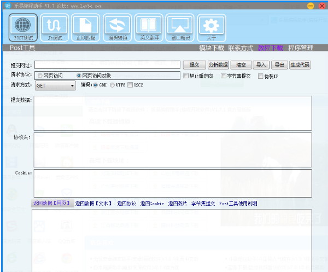
Task: Open the 关于 gear icon
Action: tap(211, 28)
